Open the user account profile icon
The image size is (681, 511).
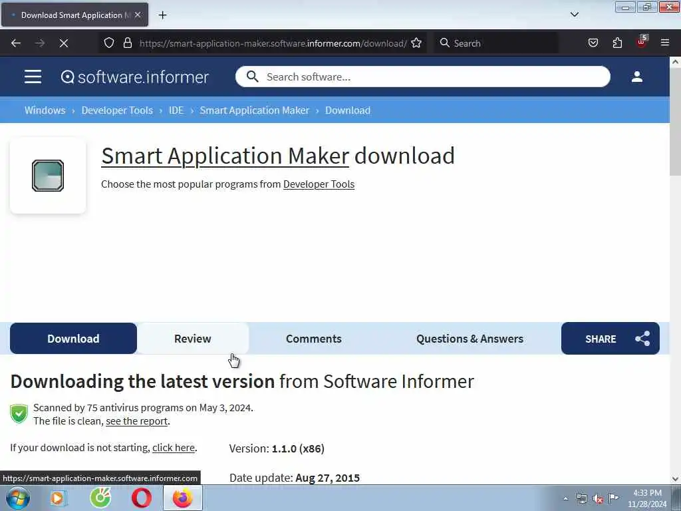point(636,77)
